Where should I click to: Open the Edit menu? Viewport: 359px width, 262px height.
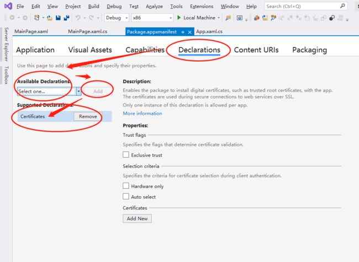pyautogui.click(x=36, y=7)
